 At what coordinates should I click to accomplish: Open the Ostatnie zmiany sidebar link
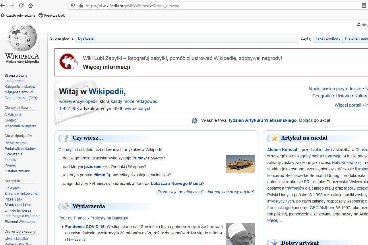17,171
